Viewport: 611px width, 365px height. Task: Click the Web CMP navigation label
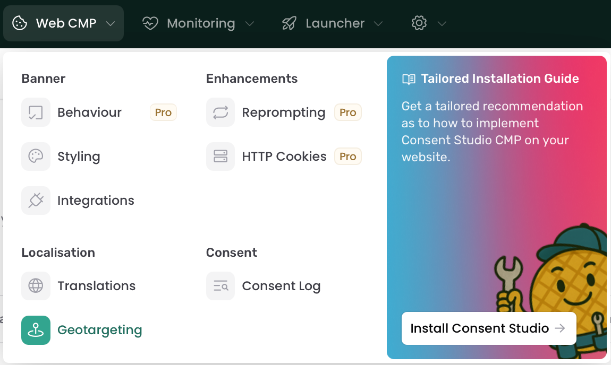point(66,23)
